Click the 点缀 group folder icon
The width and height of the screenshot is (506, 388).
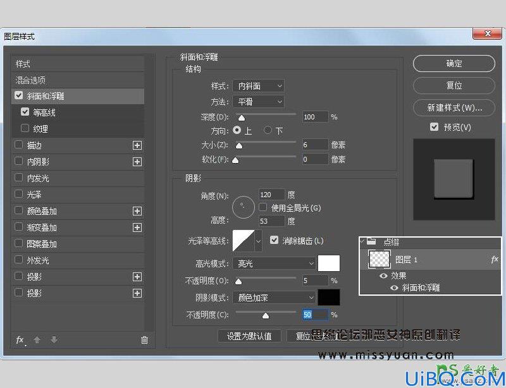click(x=371, y=241)
